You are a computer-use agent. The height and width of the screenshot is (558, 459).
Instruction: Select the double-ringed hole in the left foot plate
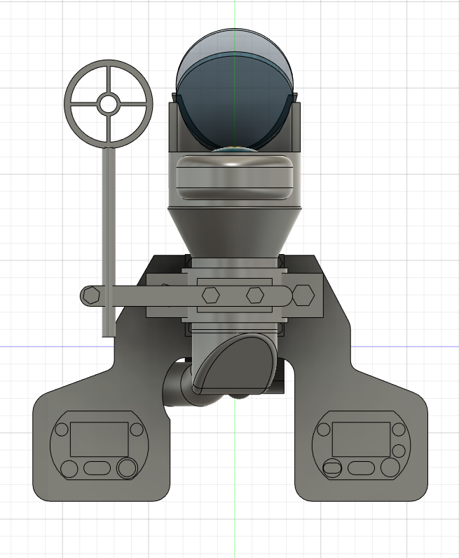click(x=127, y=468)
